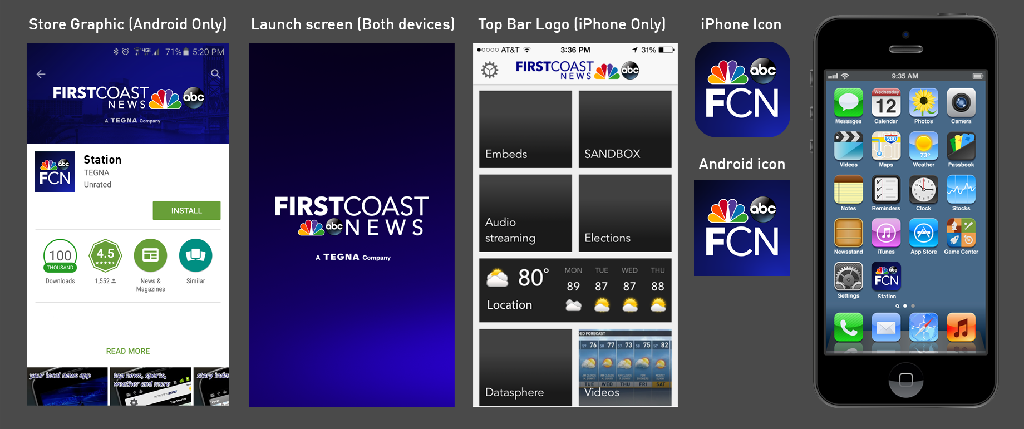The height and width of the screenshot is (429, 1024).
Task: Open the Datasphere tile
Action: point(525,367)
